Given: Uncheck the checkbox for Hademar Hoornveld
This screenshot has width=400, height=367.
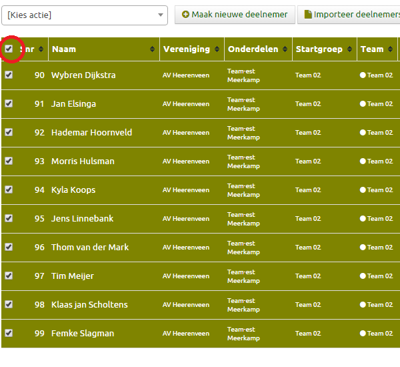Looking at the screenshot, I should tap(9, 132).
